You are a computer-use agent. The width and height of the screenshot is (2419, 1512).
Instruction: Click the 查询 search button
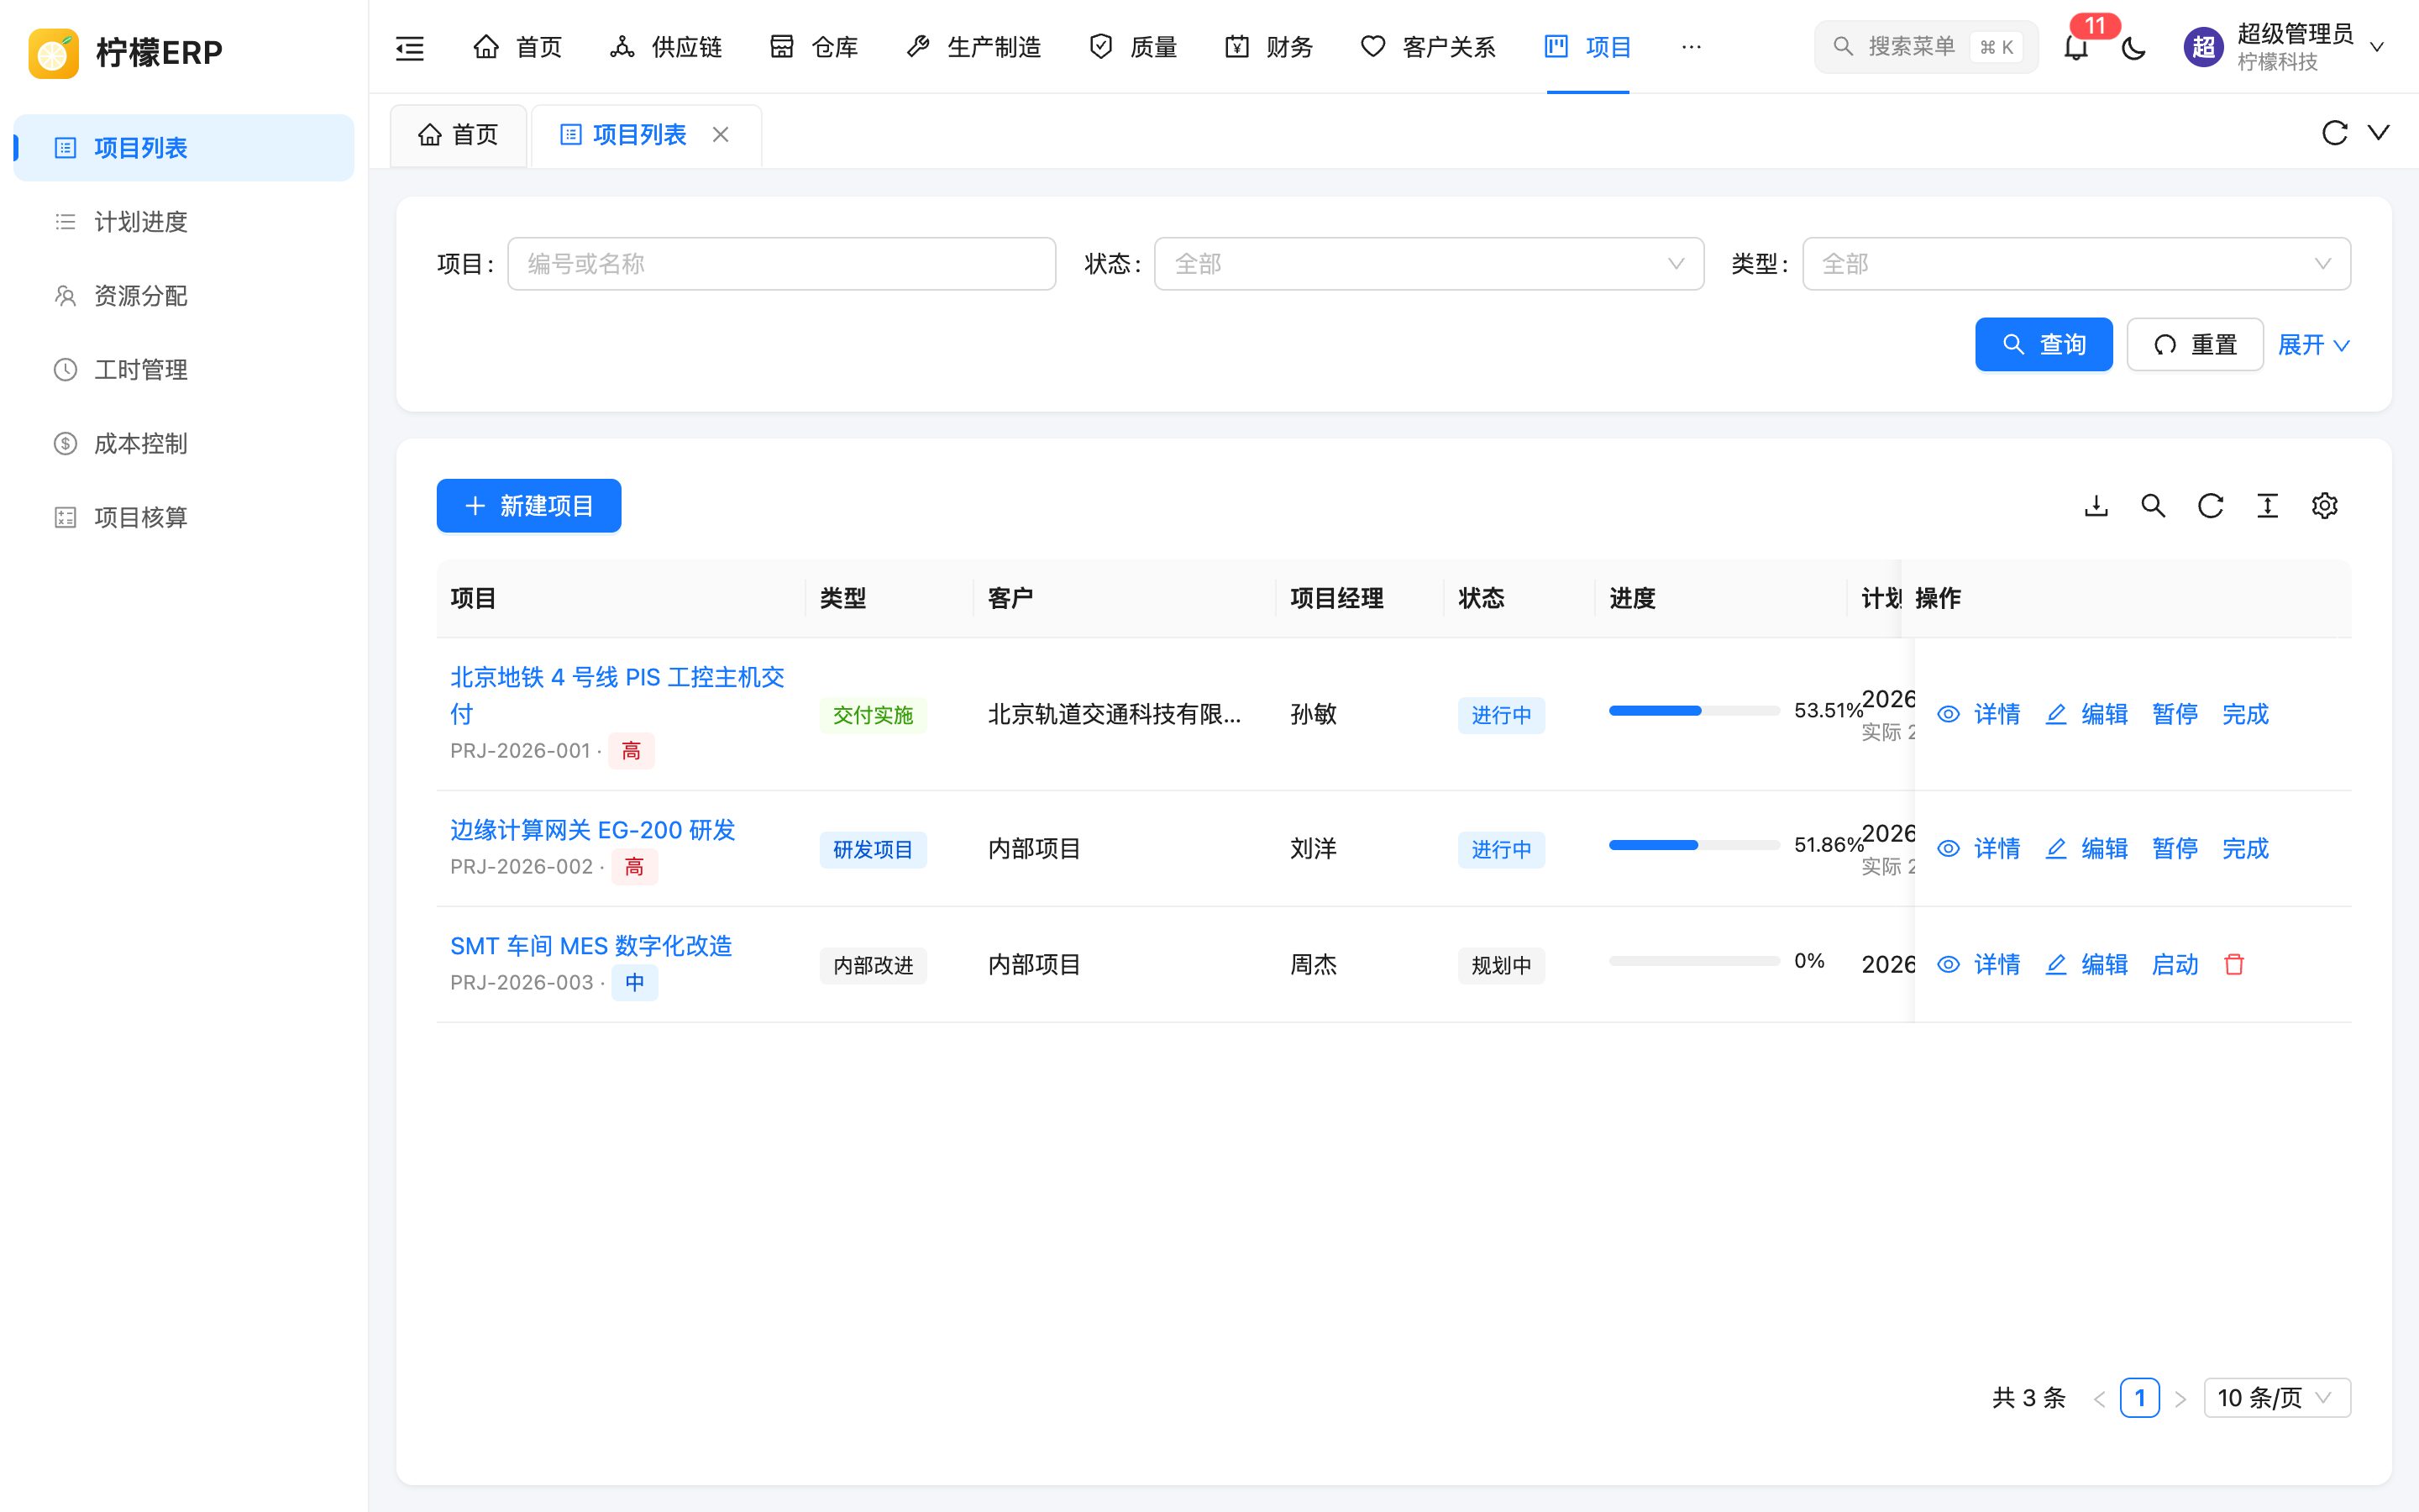pyautogui.click(x=2044, y=345)
